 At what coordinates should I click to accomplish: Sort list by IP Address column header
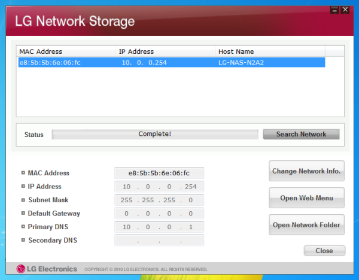(166, 51)
